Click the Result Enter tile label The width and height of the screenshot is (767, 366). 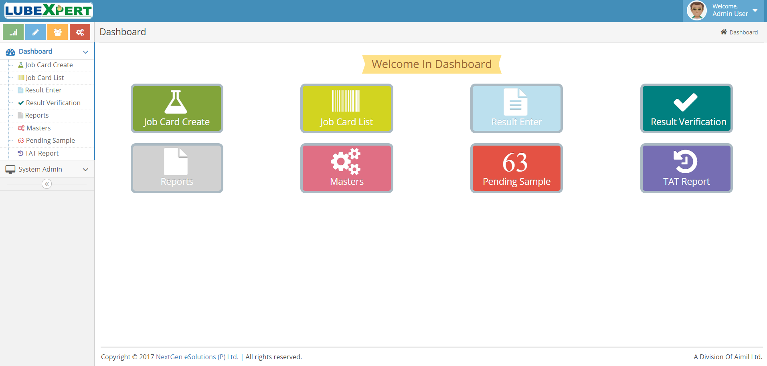coord(516,122)
